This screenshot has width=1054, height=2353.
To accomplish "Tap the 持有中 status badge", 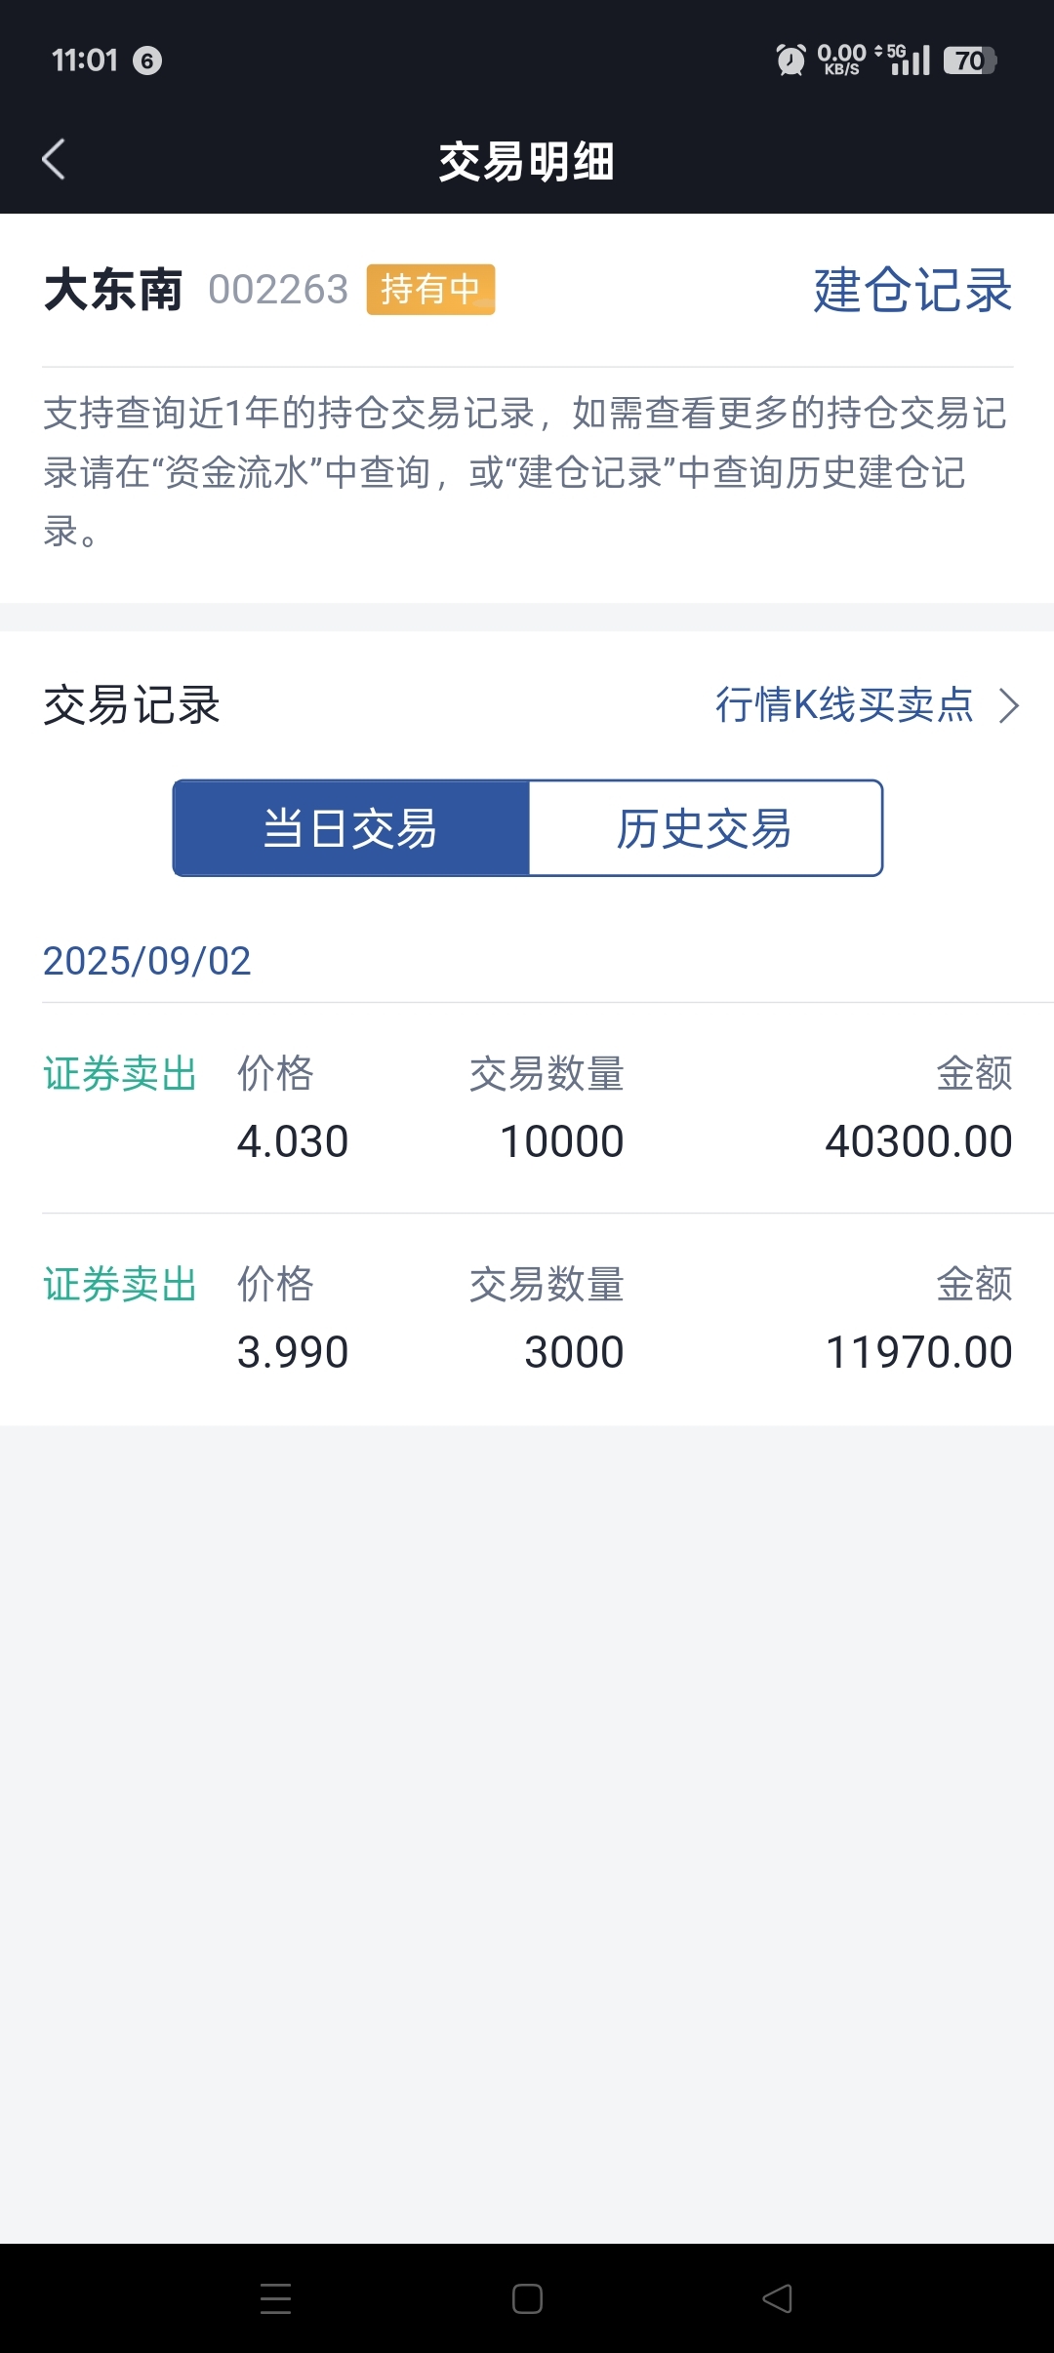I will pos(430,290).
